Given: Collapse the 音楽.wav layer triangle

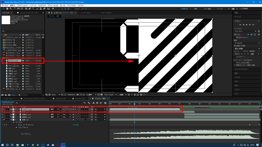Looking at the screenshot, I should tap(12, 120).
